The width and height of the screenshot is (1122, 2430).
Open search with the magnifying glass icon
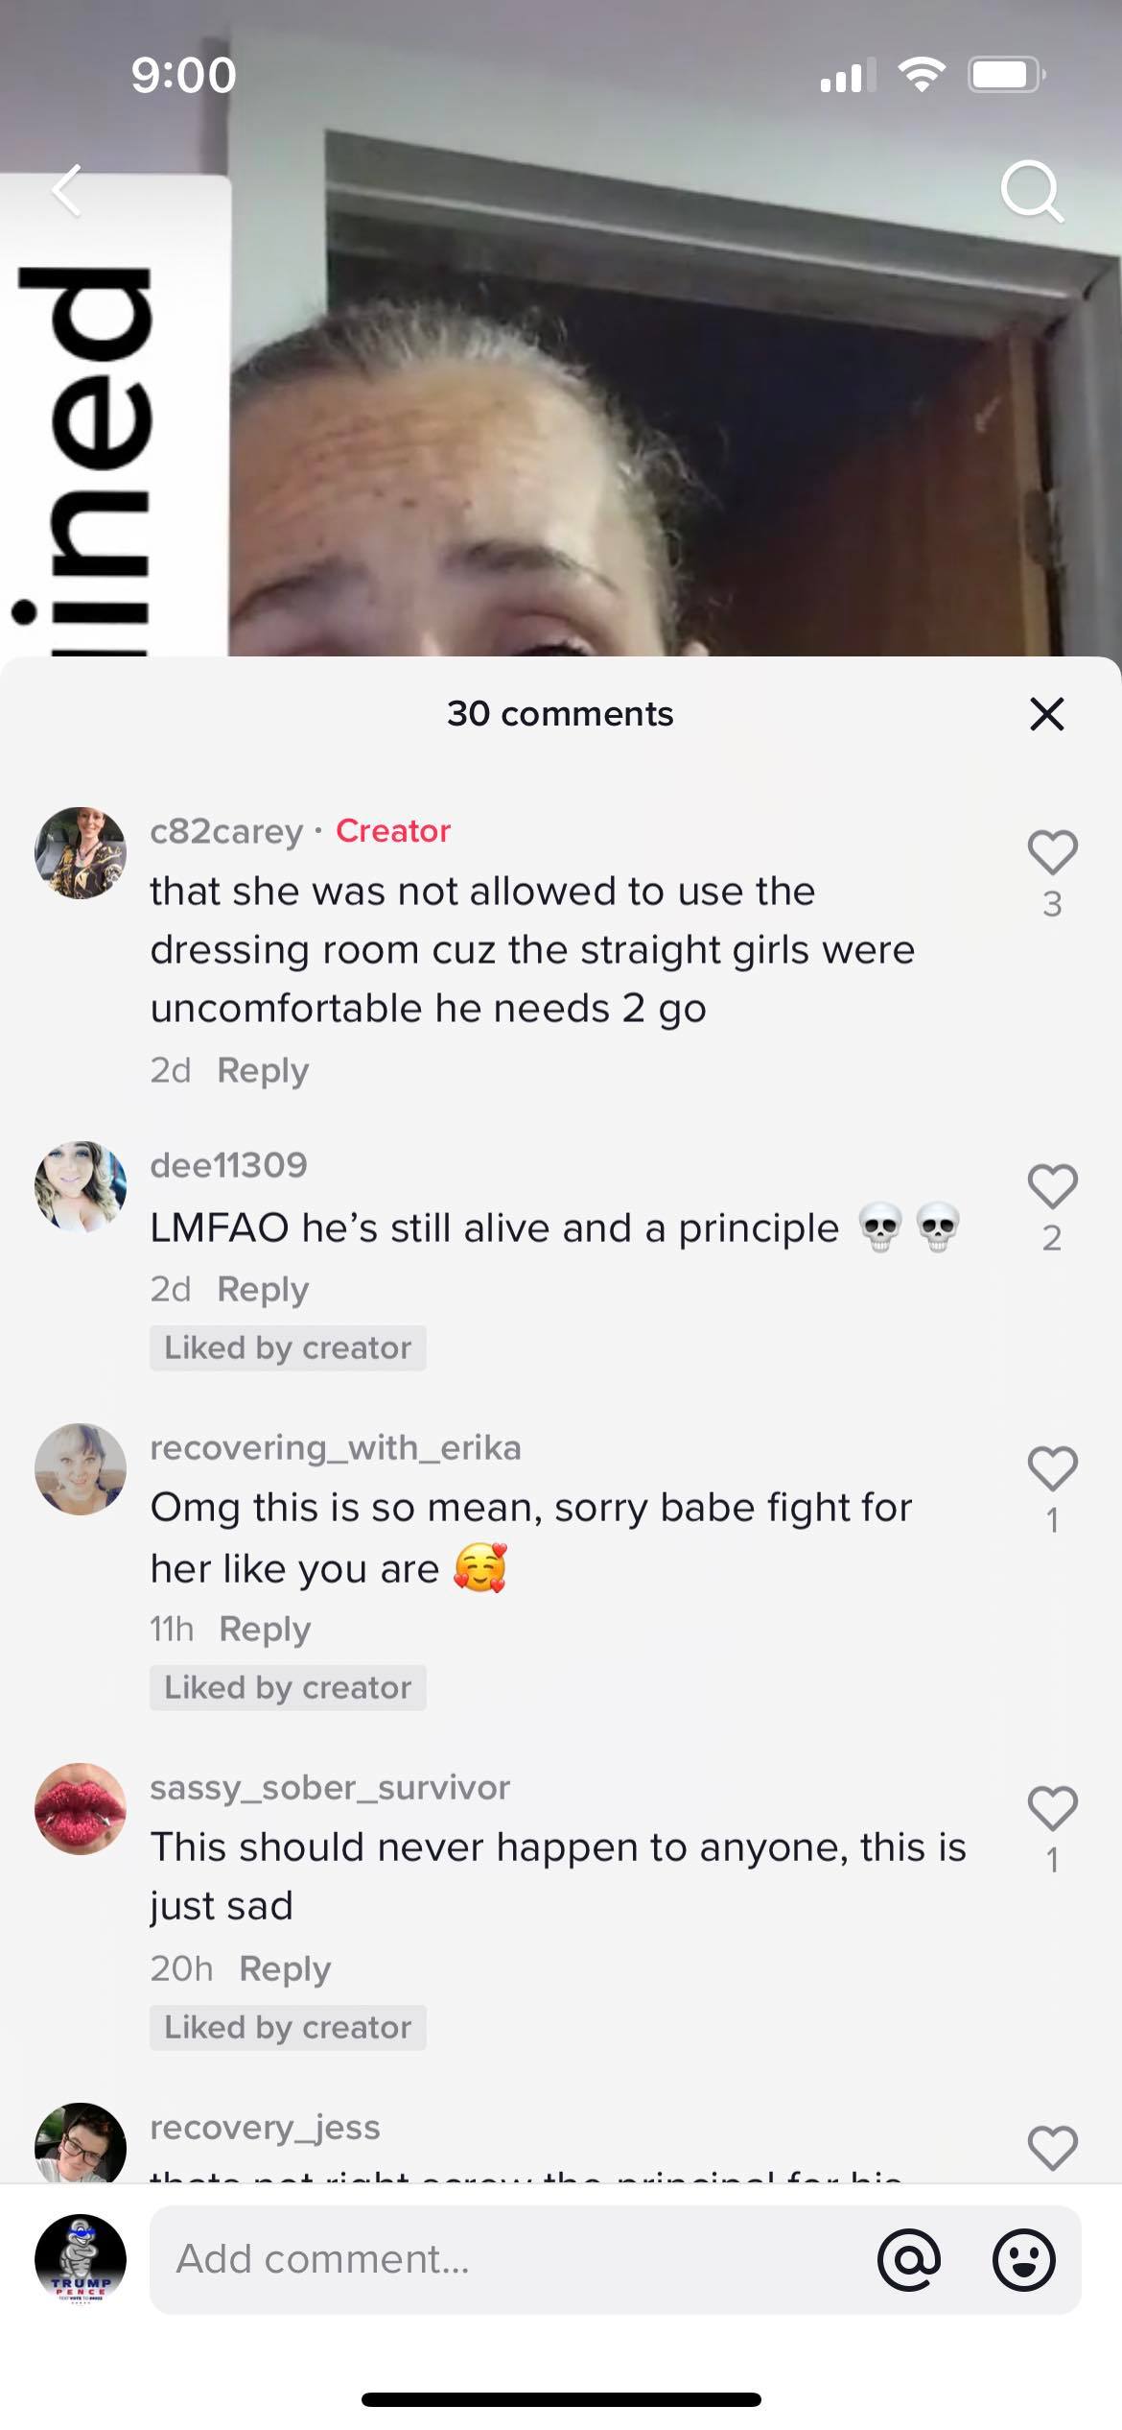tap(1032, 192)
